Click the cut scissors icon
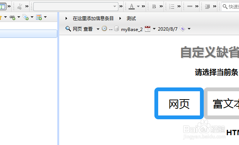 pos(20,6)
